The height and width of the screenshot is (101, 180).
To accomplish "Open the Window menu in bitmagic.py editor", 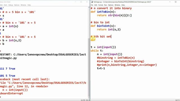I will pyautogui.click(x=117, y=5).
